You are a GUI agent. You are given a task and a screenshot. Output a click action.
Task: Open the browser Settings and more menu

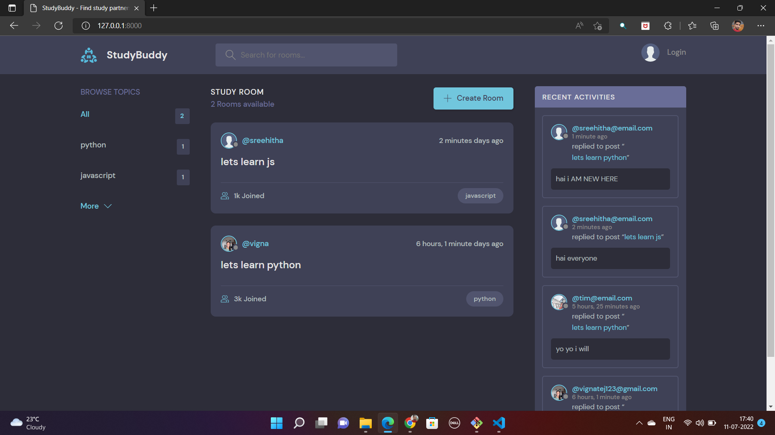tap(760, 26)
